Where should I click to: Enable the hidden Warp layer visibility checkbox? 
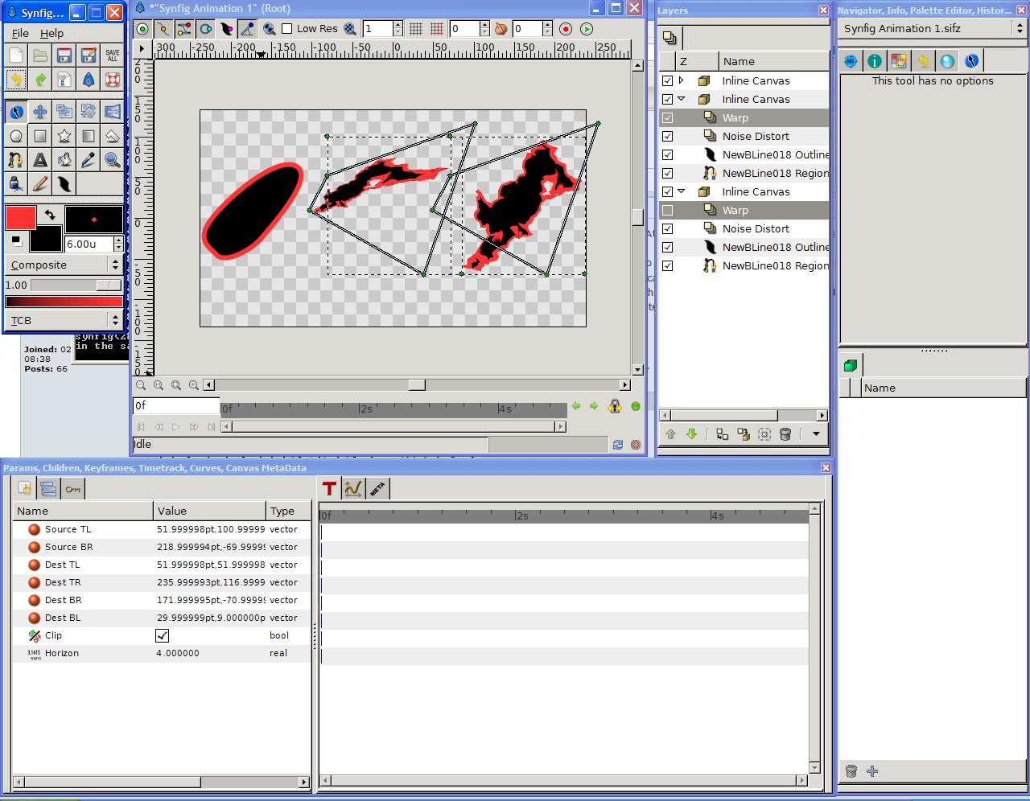click(668, 210)
